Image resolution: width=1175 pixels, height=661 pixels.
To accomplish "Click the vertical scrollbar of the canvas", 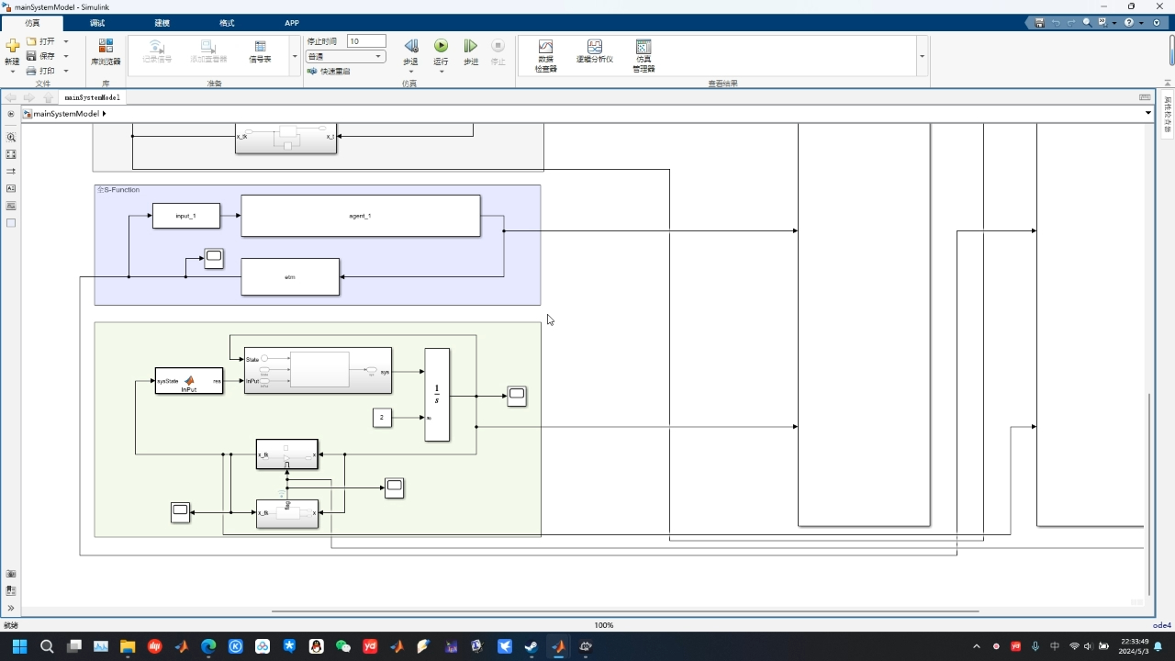I will (1149, 494).
